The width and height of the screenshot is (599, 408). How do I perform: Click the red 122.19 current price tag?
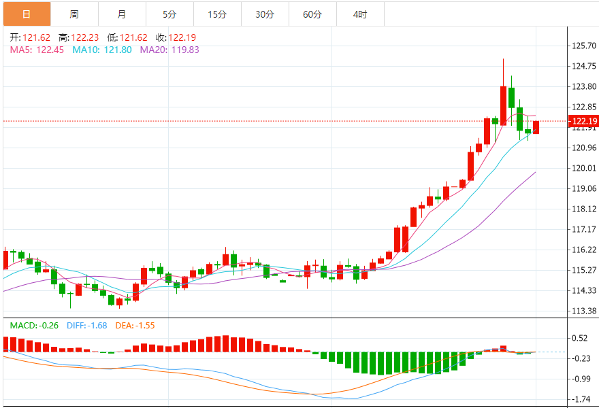(x=584, y=122)
